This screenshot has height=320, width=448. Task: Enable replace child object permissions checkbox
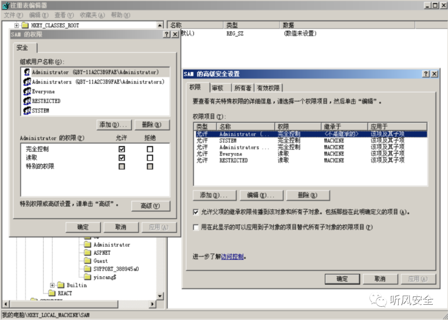click(196, 227)
